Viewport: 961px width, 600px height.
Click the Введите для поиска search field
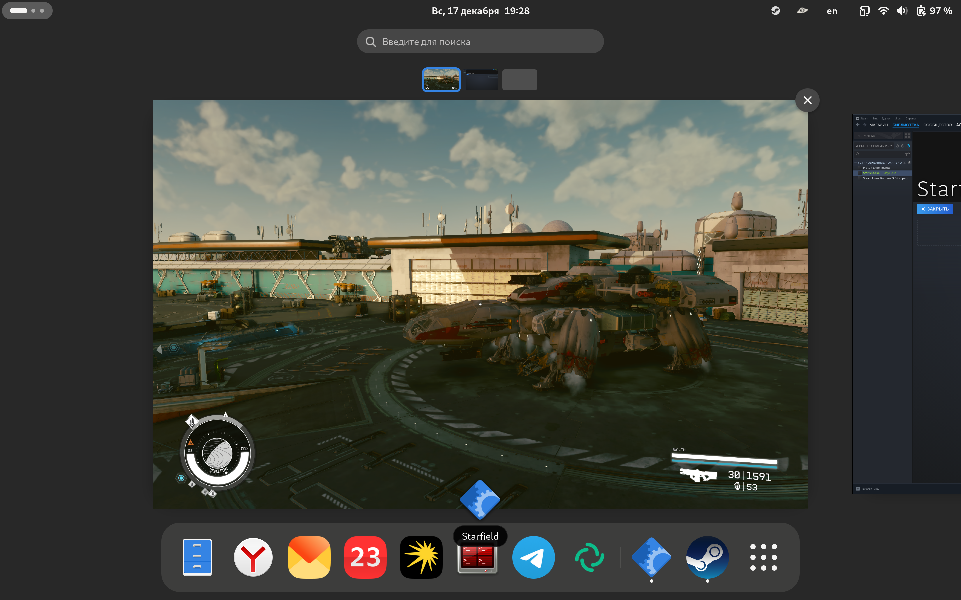[480, 41]
